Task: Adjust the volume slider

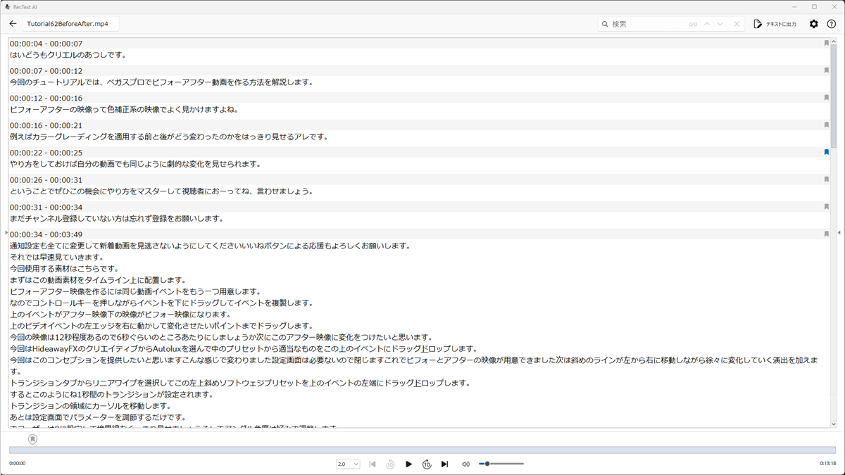Action: pyautogui.click(x=501, y=464)
